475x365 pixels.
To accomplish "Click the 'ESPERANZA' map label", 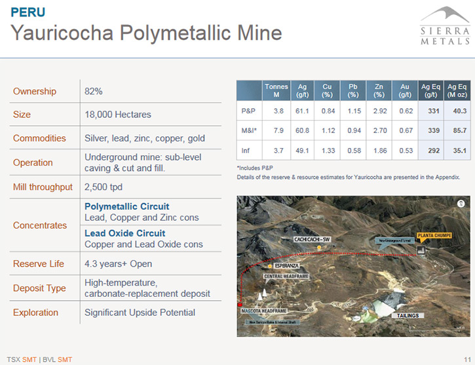I will [286, 265].
